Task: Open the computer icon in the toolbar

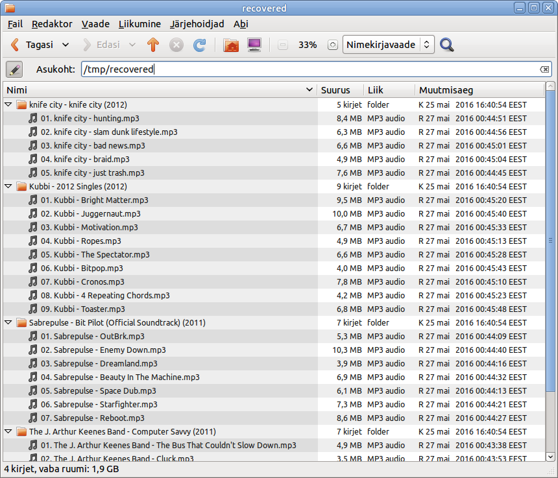Action: coord(254,45)
